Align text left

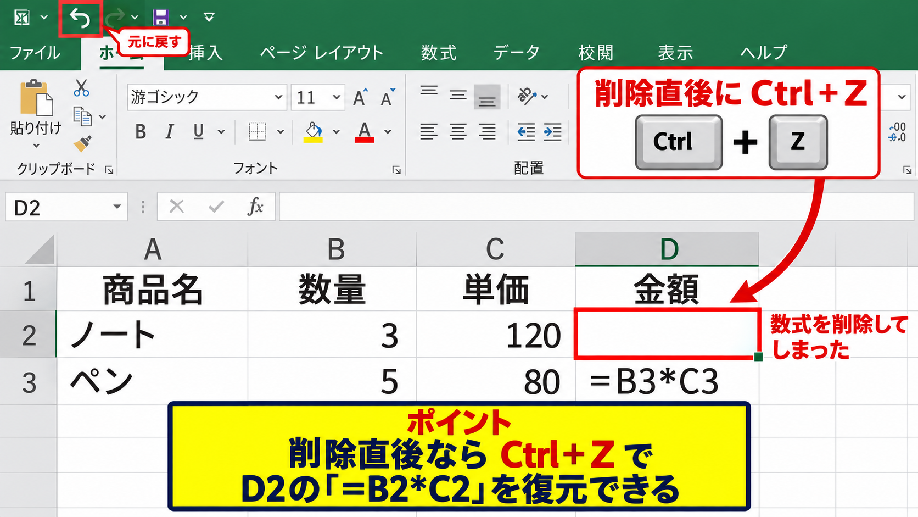point(429,132)
